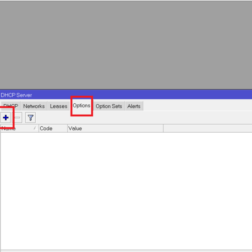Open the Alerts tab
Image resolution: width=252 pixels, height=252 pixels.
(134, 106)
